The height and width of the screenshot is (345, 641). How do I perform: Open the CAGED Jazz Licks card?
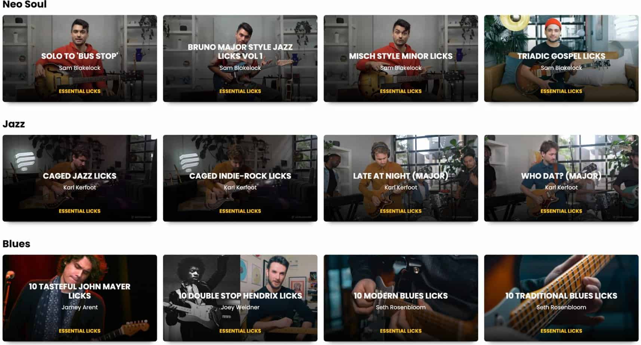80,178
